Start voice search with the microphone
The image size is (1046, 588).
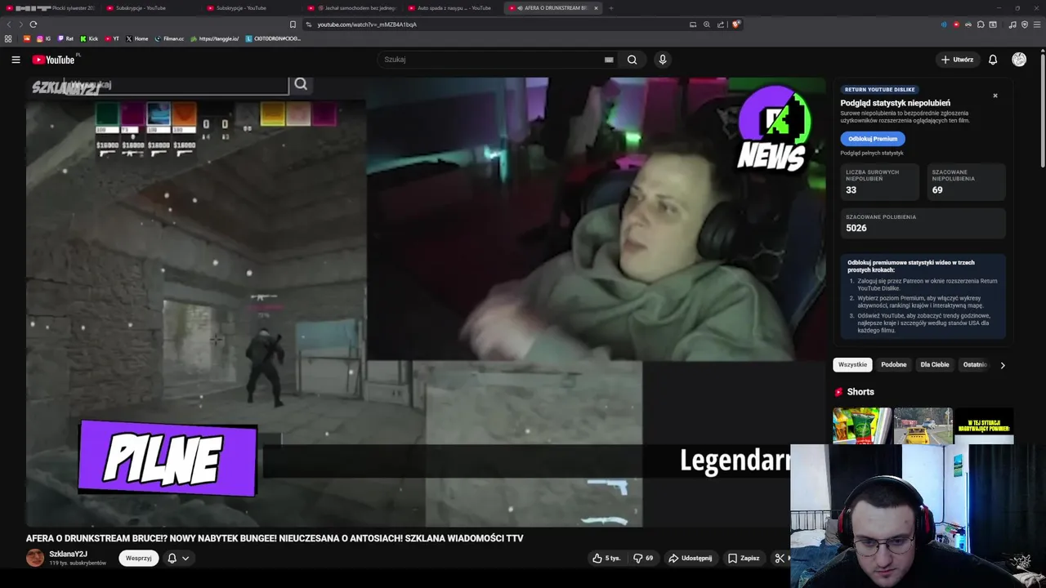click(663, 60)
